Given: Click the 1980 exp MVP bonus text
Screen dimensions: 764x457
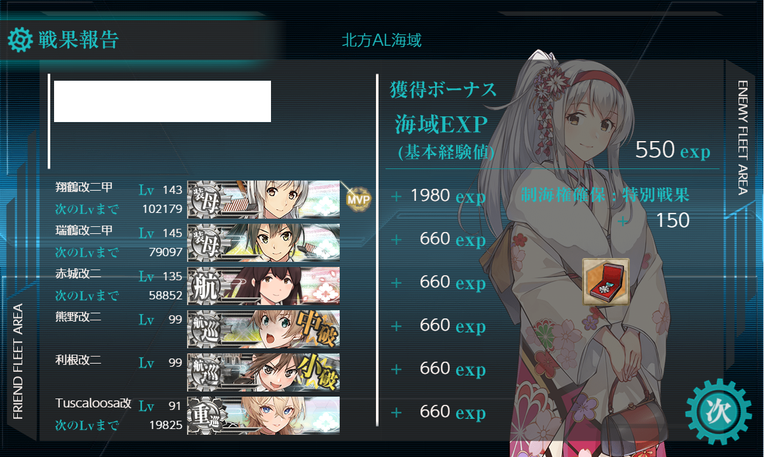Looking at the screenshot, I should point(448,196).
